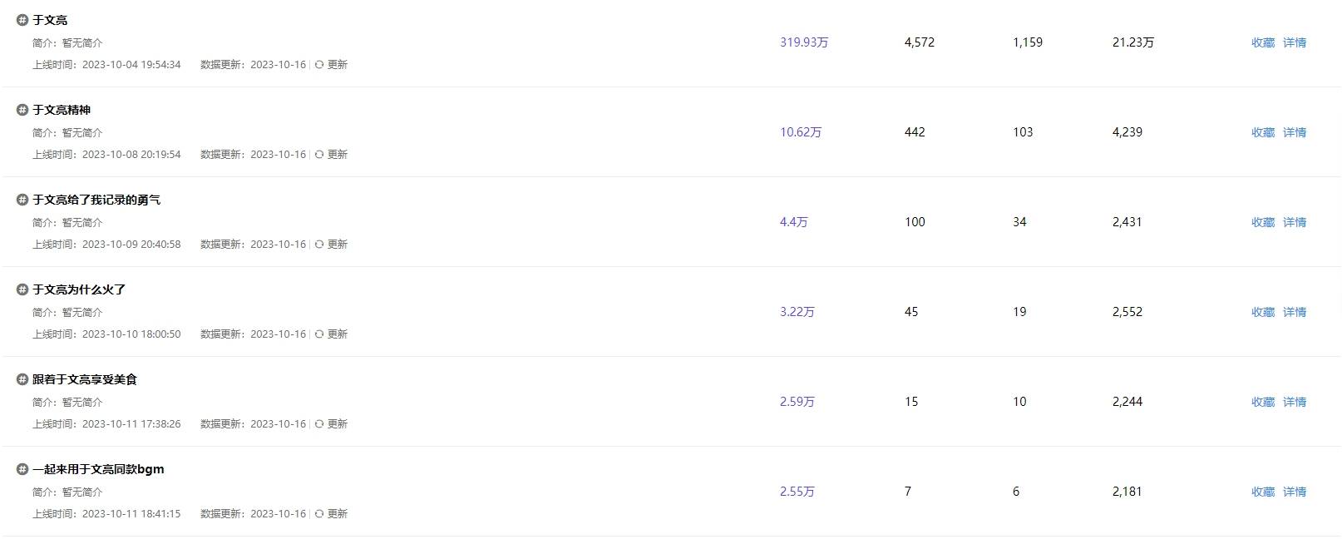This screenshot has height=549, width=1342.
Task: Open 详情 for 于文亮给了我记录的勇气
Action: 1295,222
